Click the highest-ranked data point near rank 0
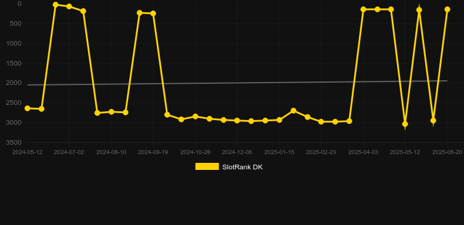 point(55,5)
